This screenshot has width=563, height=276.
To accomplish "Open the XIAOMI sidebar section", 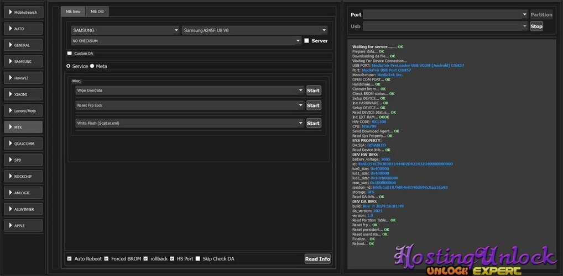I will pos(23,94).
